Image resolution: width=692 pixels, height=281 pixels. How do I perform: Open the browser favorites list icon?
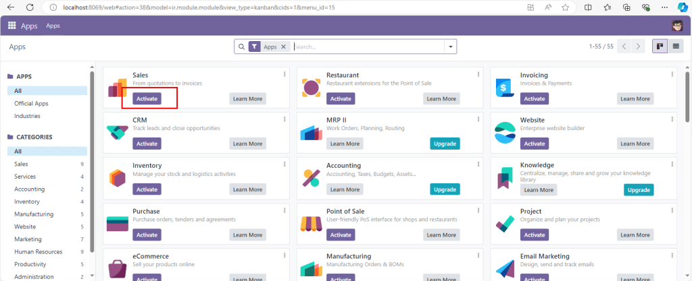click(608, 7)
